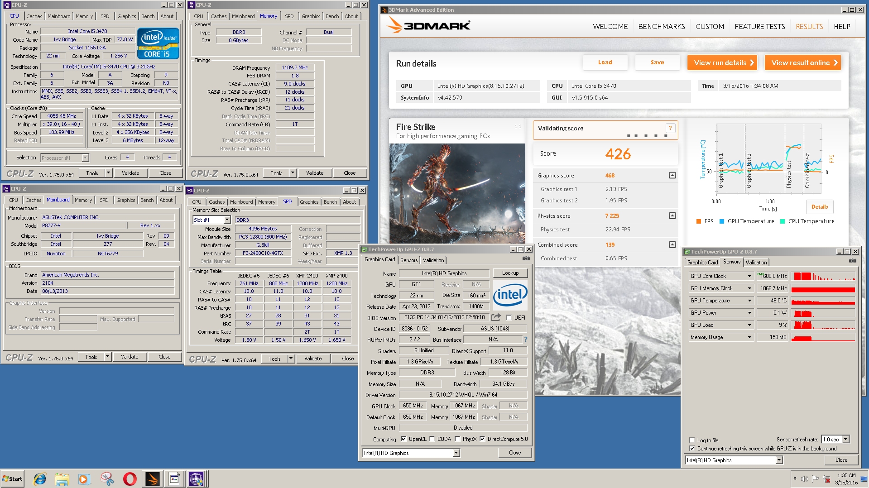Open the GPU Temperature sensor dropdown
This screenshot has height=488, width=869.
click(749, 301)
